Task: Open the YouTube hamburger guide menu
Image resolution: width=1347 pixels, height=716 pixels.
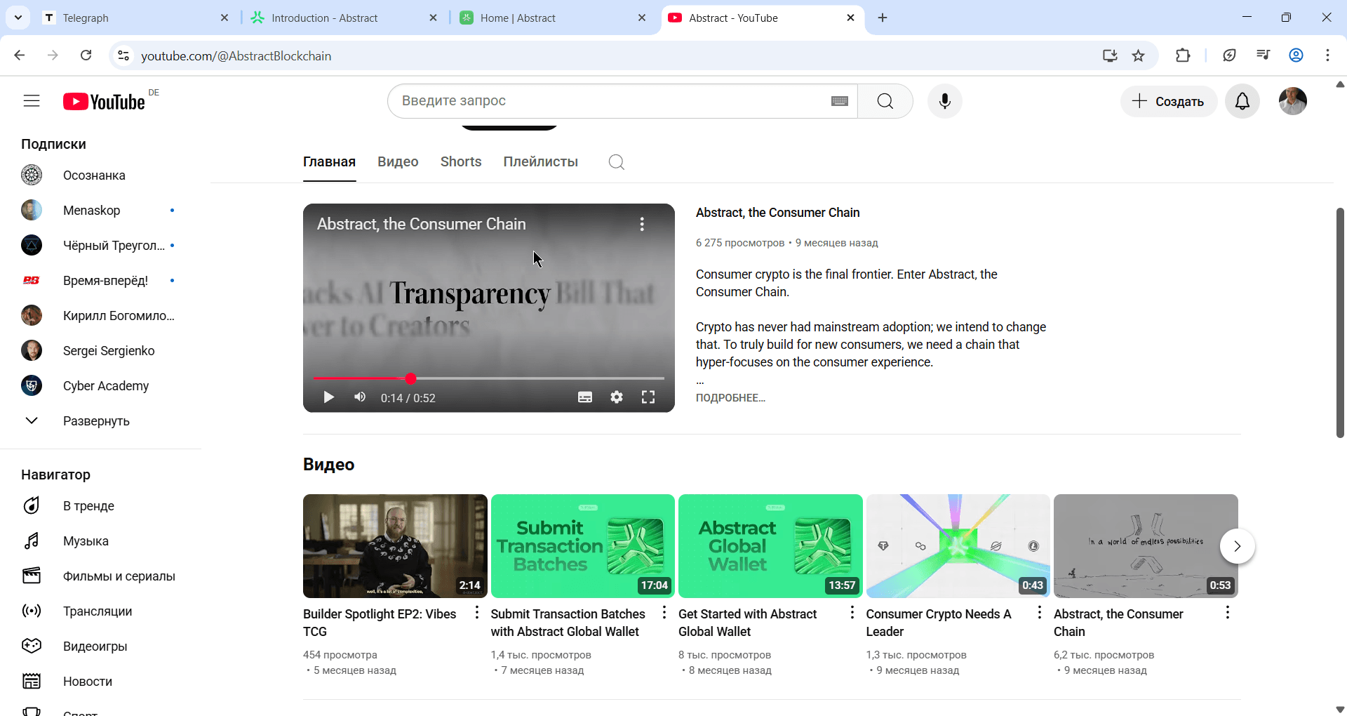Action: click(32, 101)
